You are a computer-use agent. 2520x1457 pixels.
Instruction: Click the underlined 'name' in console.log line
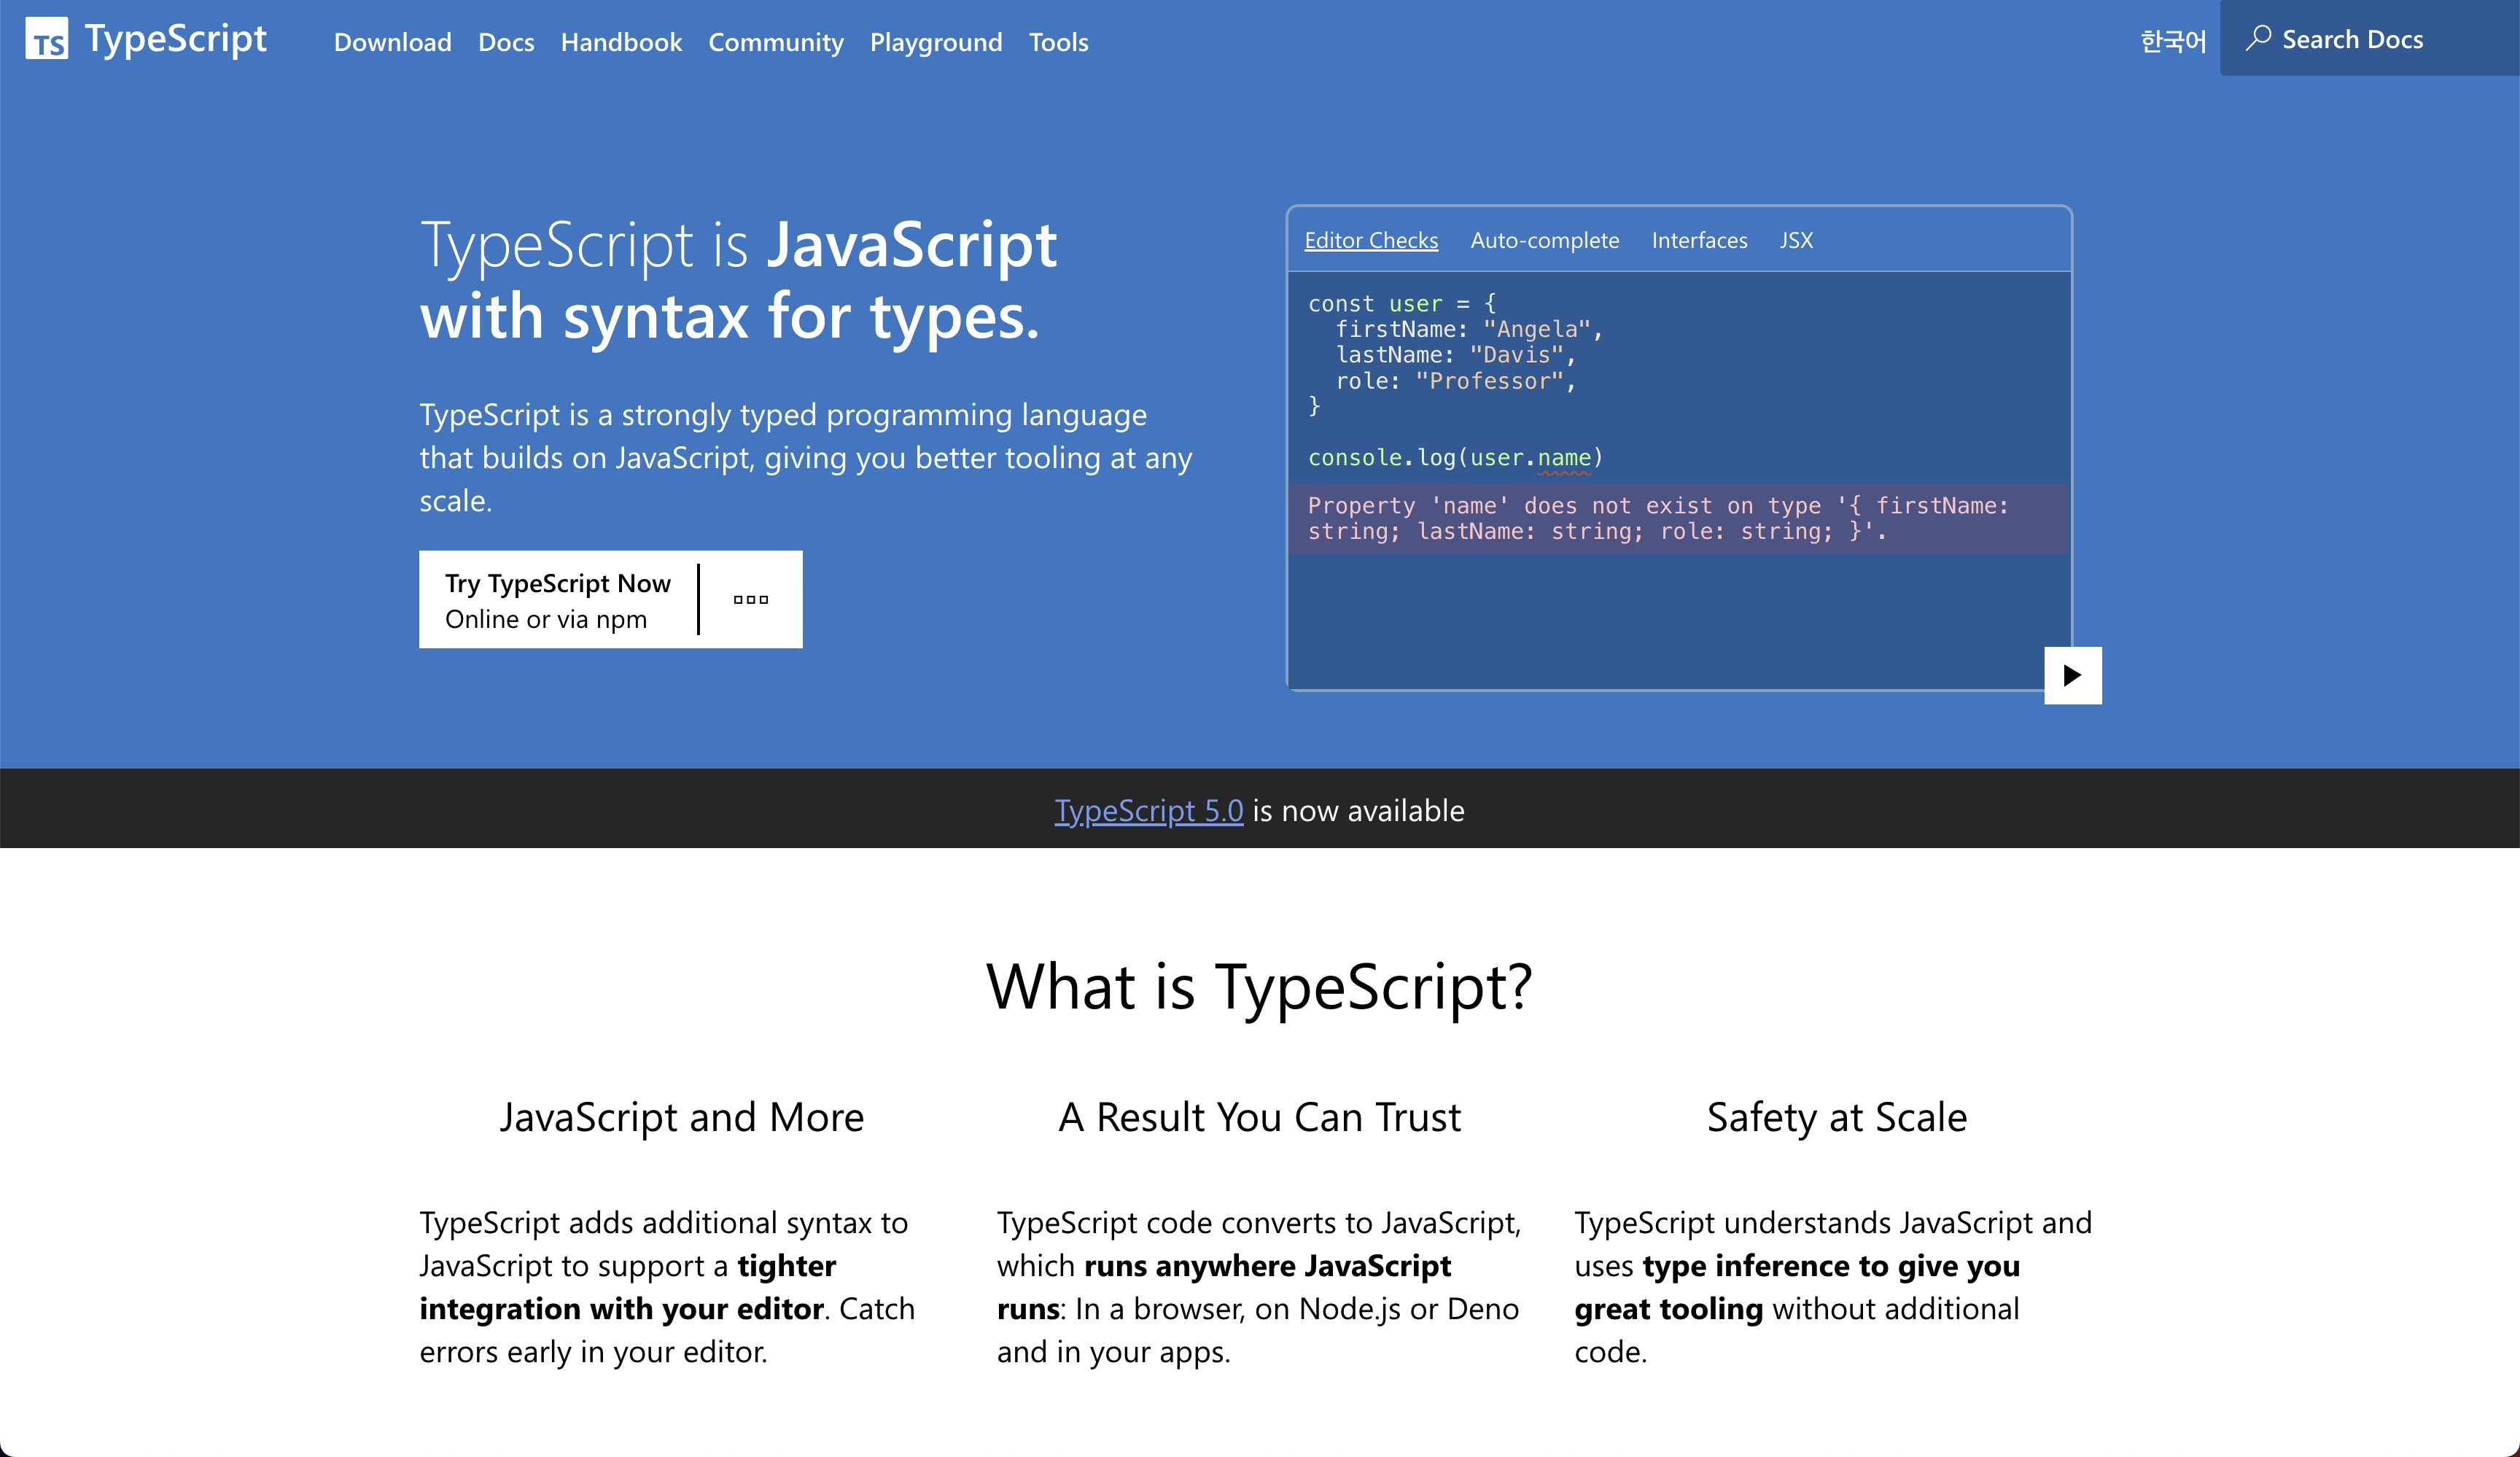pos(1564,458)
